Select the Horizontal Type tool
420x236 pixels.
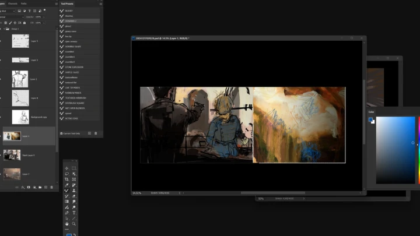click(x=74, y=213)
